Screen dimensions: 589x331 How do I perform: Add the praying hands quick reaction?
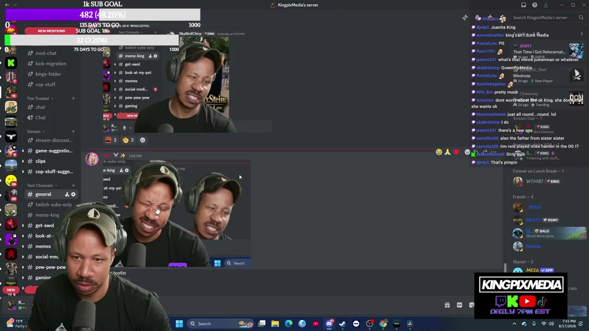click(447, 152)
